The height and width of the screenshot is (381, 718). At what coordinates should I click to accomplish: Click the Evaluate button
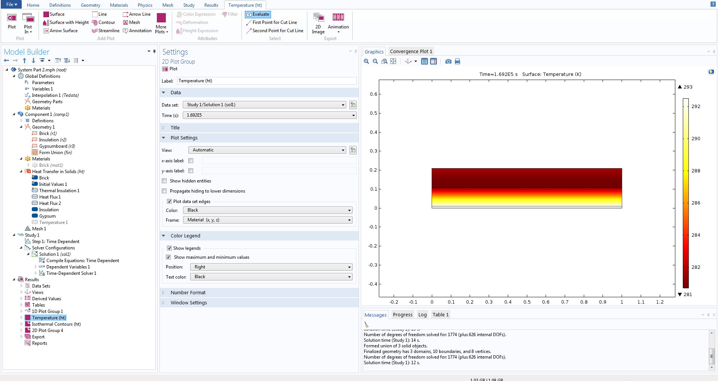tap(258, 14)
